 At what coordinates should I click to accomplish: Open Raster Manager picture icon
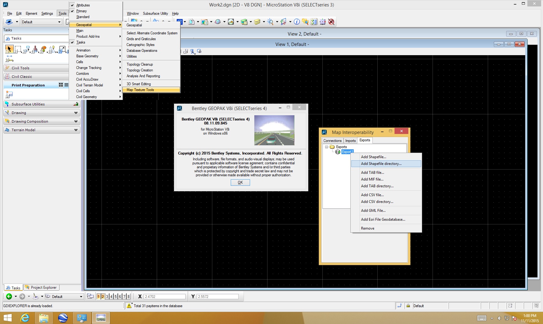(231, 22)
